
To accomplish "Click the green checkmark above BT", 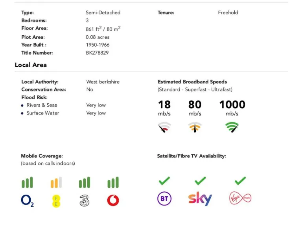I will pos(164,181).
